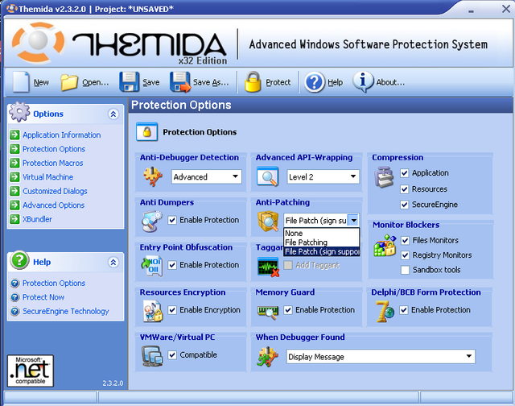Click the Compression press icon
Viewport: 515px width, 406px height.
click(384, 177)
